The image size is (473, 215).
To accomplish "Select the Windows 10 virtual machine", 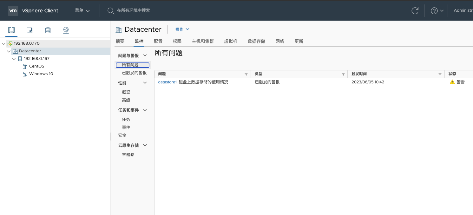I will coord(41,74).
